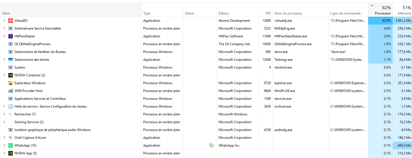This screenshot has width=412, height=158.
Task: Click the Explorateur Windows folder icon
Action: coord(11,83)
